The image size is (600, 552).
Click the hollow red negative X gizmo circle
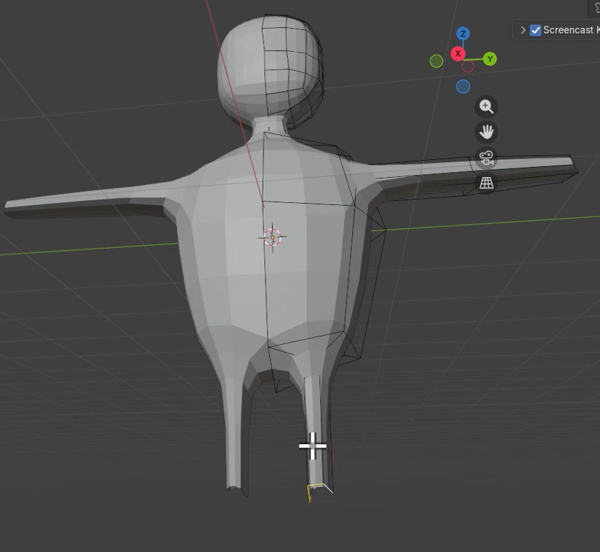pos(468,67)
